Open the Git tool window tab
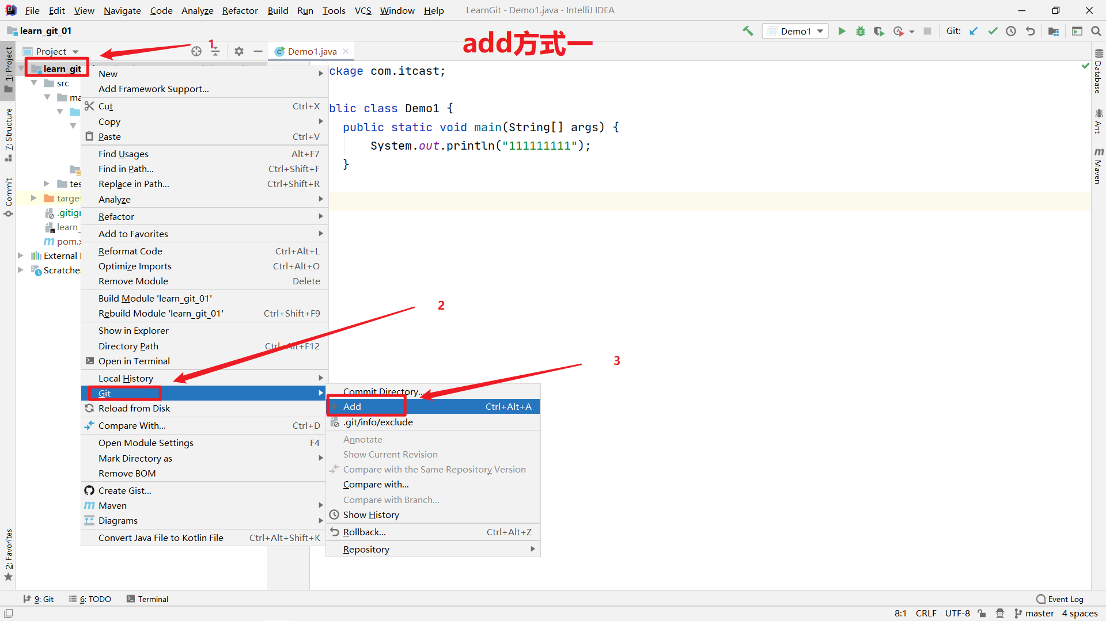Image resolution: width=1106 pixels, height=621 pixels. tap(39, 599)
